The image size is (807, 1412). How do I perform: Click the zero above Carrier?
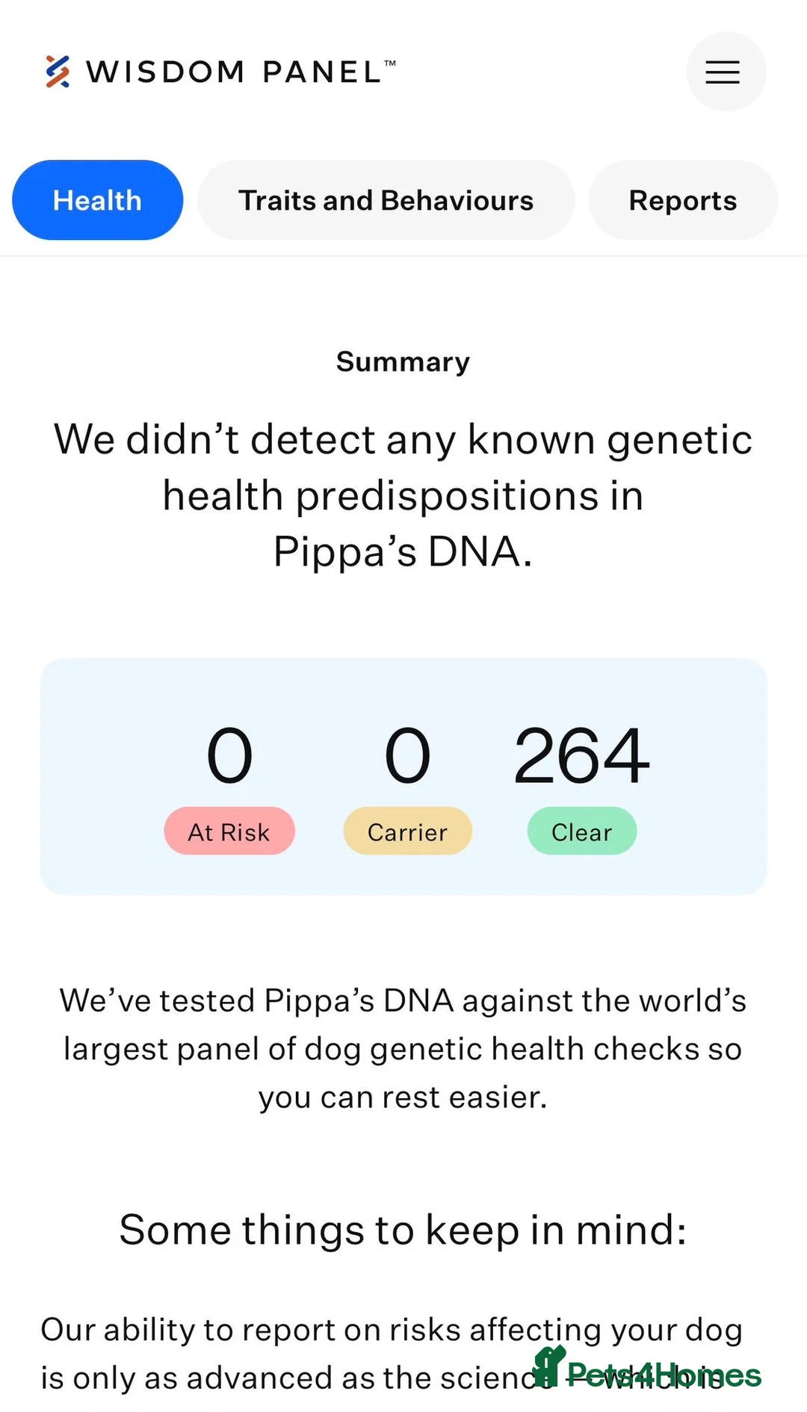(407, 756)
